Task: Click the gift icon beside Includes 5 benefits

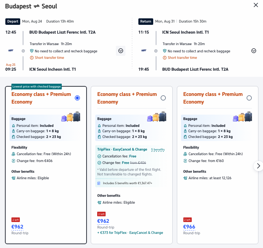Action: tap(99, 183)
